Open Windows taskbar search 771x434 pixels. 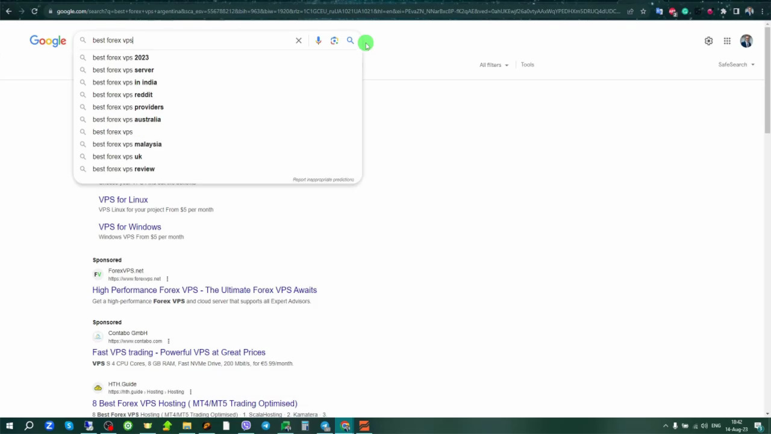pos(29,426)
